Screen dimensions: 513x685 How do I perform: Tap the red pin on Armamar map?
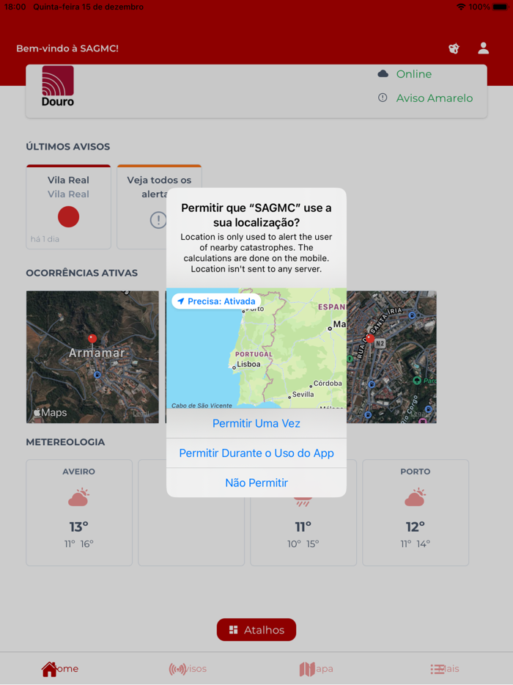[x=92, y=339]
